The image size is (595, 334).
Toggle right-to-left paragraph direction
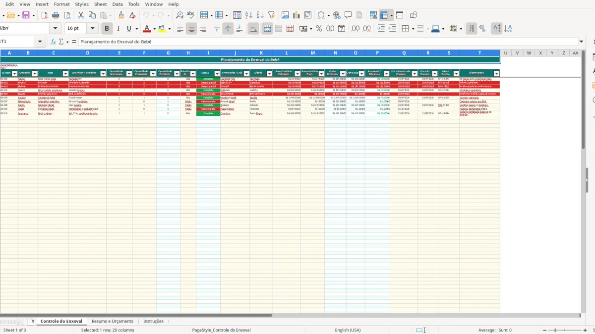coord(483,29)
